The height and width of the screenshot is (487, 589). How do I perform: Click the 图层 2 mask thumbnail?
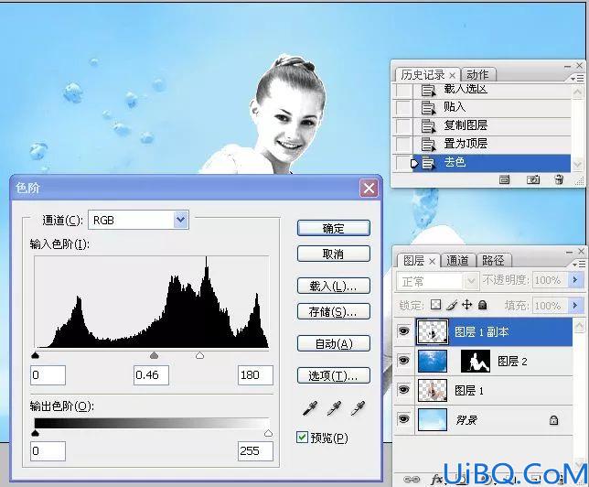coord(476,361)
